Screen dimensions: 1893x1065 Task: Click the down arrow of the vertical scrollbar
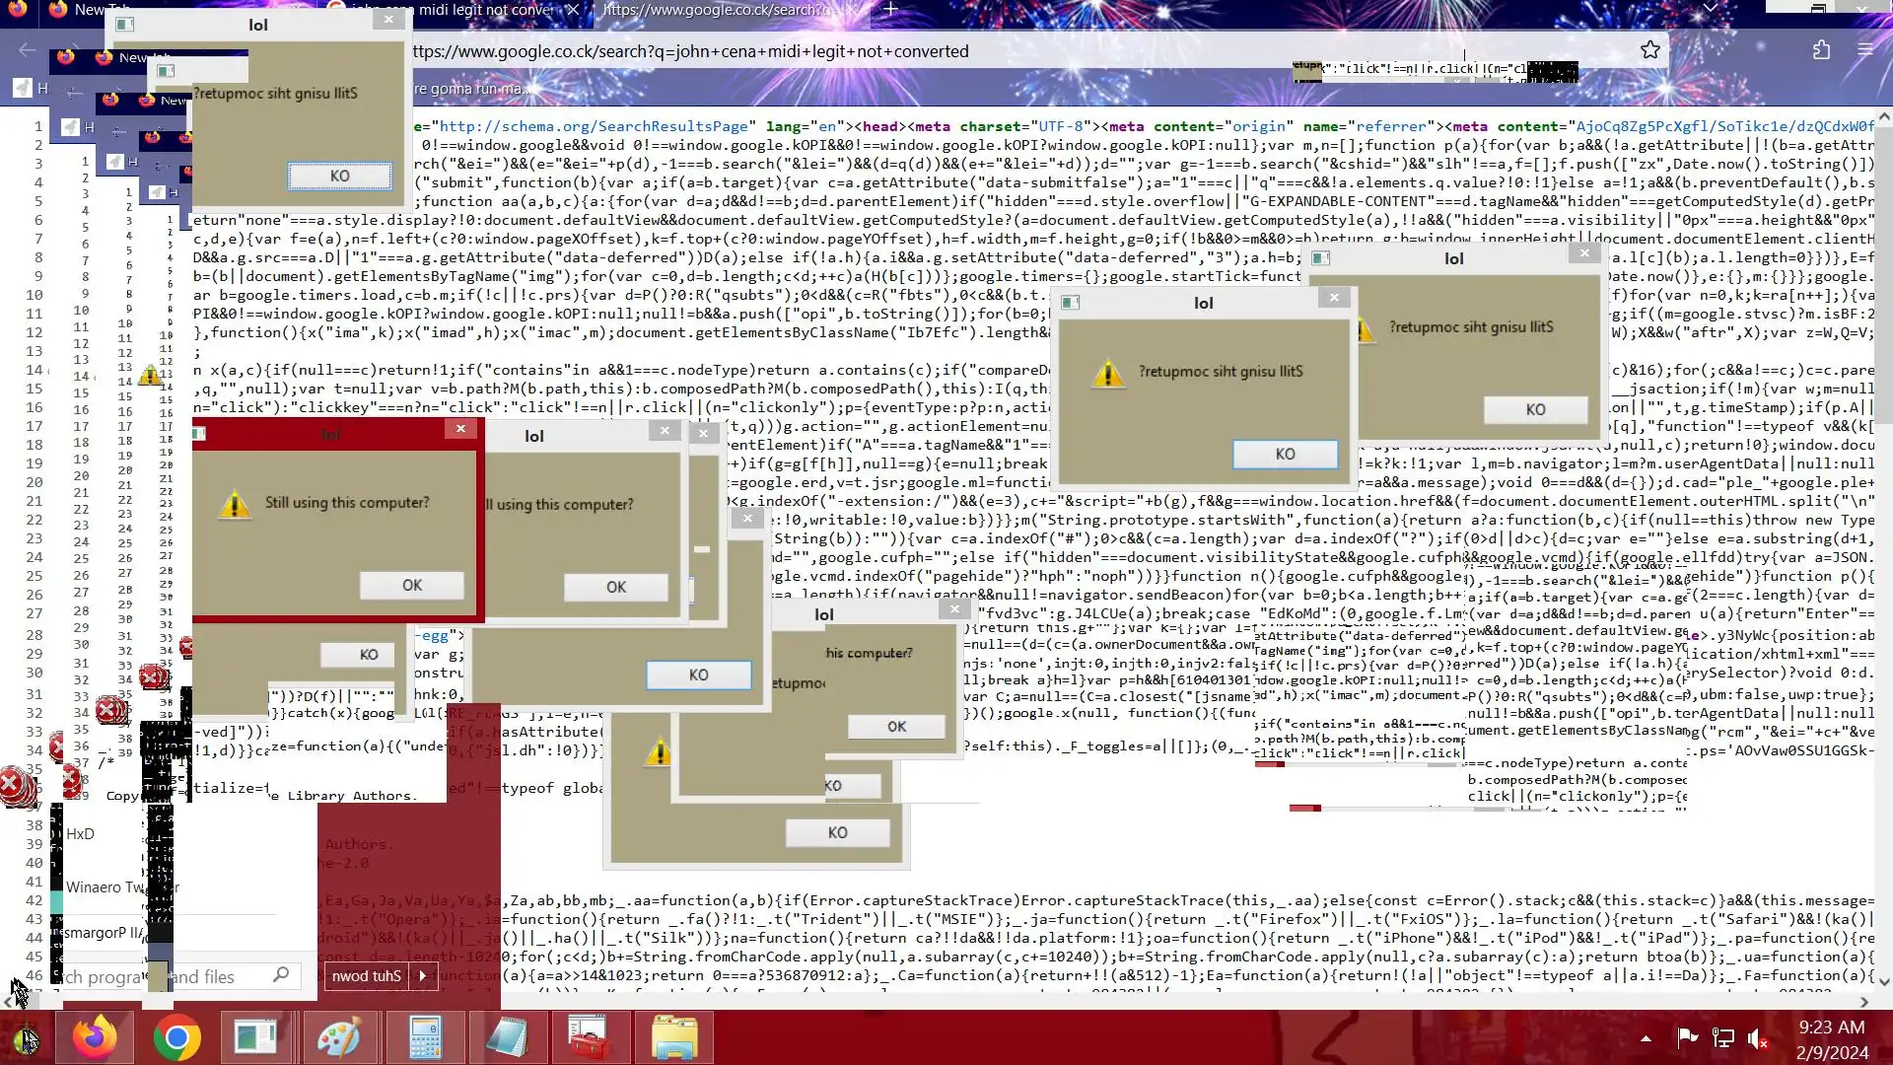click(1884, 981)
